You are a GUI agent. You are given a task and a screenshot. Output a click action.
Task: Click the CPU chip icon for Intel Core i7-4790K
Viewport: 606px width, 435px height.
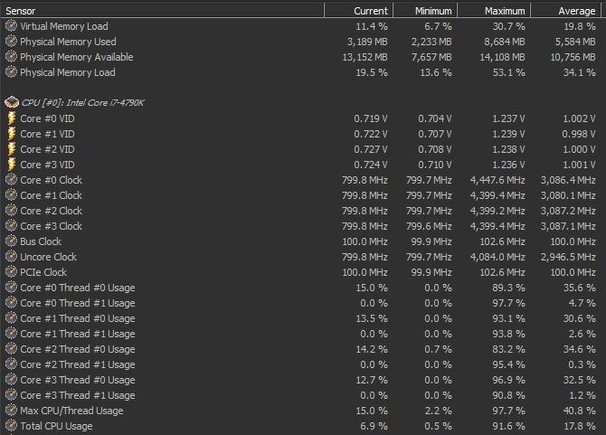(11, 102)
